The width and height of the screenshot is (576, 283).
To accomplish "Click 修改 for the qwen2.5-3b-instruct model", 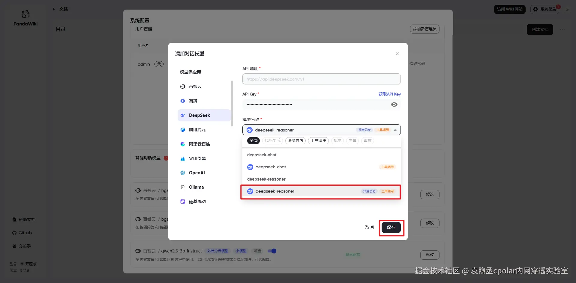I will point(430,255).
